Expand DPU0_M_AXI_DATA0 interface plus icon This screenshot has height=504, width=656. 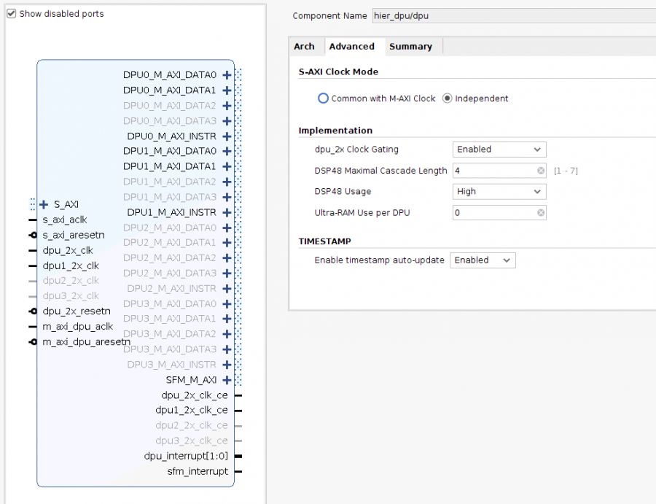coord(227,75)
